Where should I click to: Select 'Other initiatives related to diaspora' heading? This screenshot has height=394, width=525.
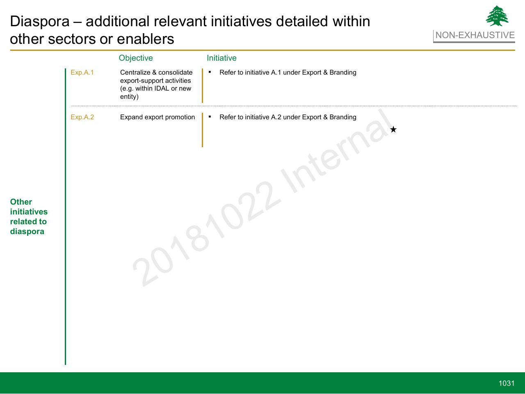[29, 216]
